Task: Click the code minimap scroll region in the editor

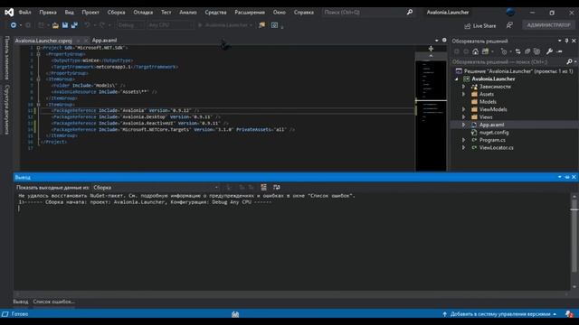Action: click(x=431, y=116)
